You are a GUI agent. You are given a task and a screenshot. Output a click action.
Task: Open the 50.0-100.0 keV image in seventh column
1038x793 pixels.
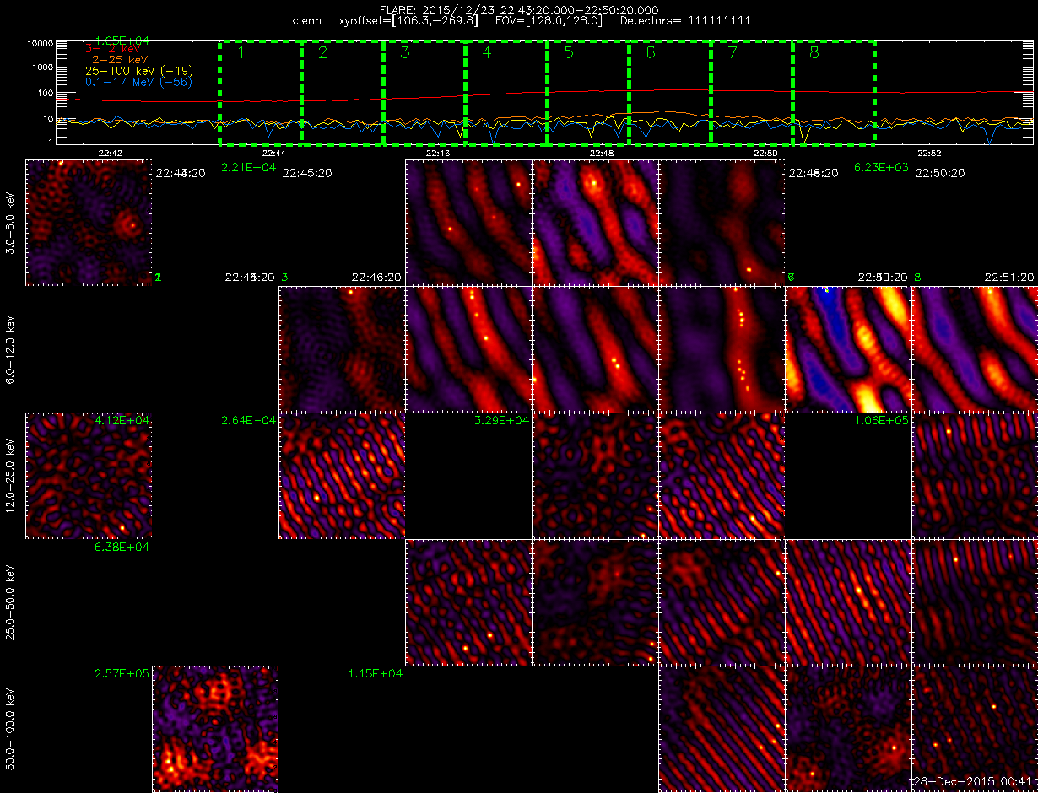[x=848, y=729]
